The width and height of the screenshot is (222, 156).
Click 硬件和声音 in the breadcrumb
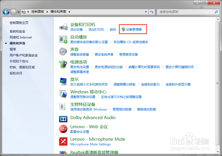[58, 12]
